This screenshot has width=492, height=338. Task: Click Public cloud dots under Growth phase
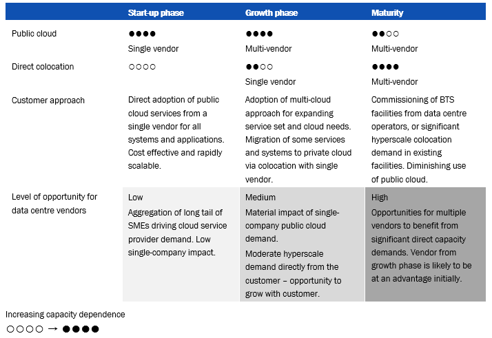(259, 34)
